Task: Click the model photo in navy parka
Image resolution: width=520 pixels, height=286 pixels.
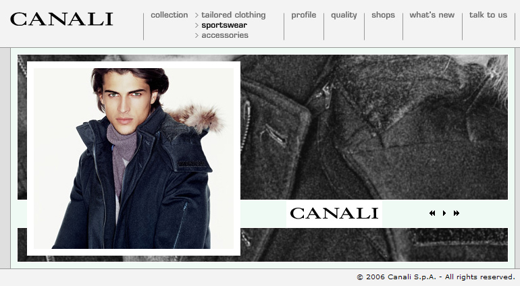Action: [x=134, y=159]
